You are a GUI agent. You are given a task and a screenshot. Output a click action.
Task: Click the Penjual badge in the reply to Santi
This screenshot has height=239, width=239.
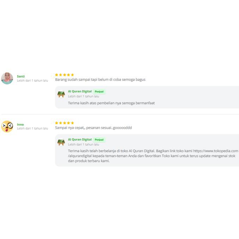(x=99, y=92)
